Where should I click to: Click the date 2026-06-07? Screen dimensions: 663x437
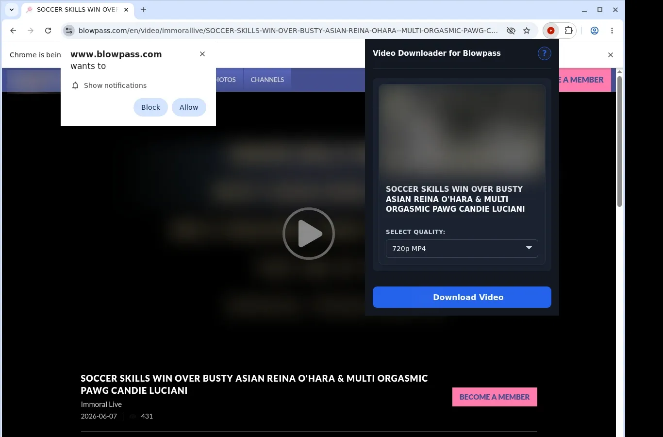coord(99,416)
